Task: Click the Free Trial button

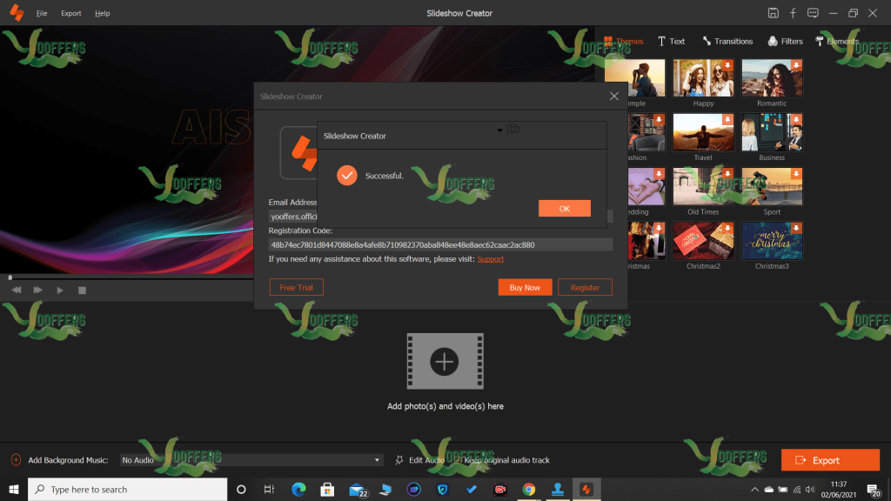Action: pos(296,287)
